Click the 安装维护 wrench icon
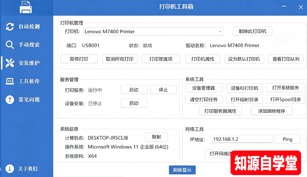 10,63
